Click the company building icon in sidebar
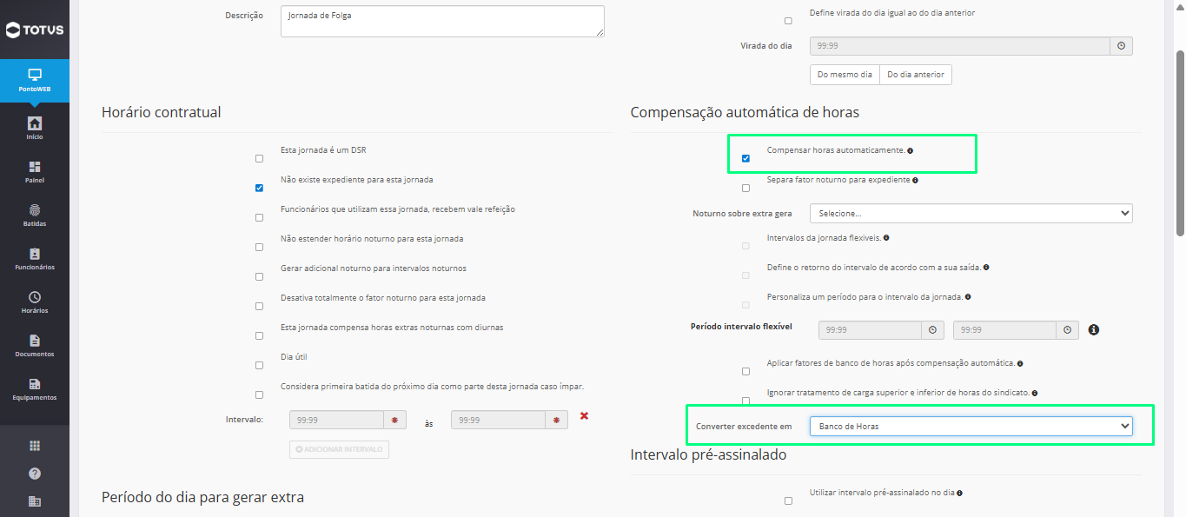 coord(35,501)
